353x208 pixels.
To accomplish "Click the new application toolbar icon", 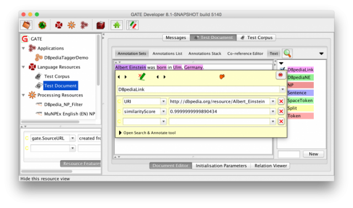I will [x=84, y=25].
